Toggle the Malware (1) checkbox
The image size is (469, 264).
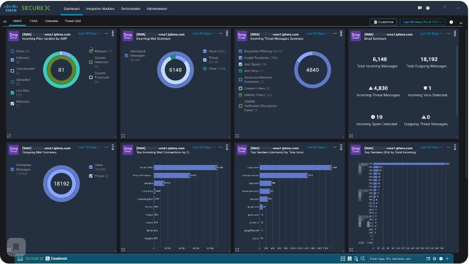coord(91,51)
